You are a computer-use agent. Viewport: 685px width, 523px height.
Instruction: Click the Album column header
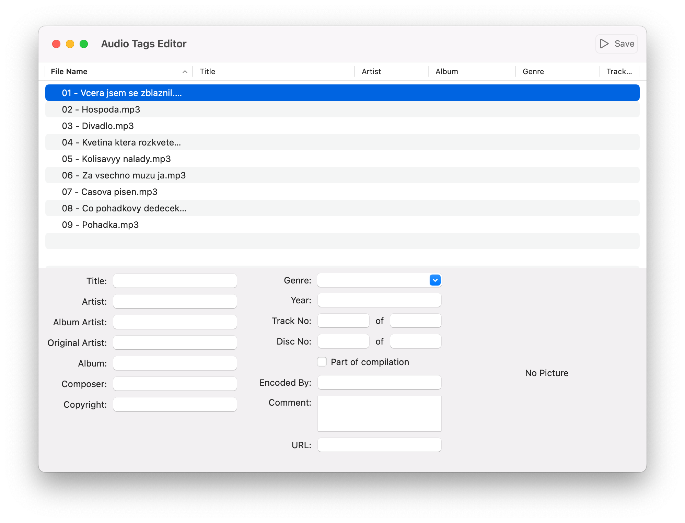pos(446,71)
